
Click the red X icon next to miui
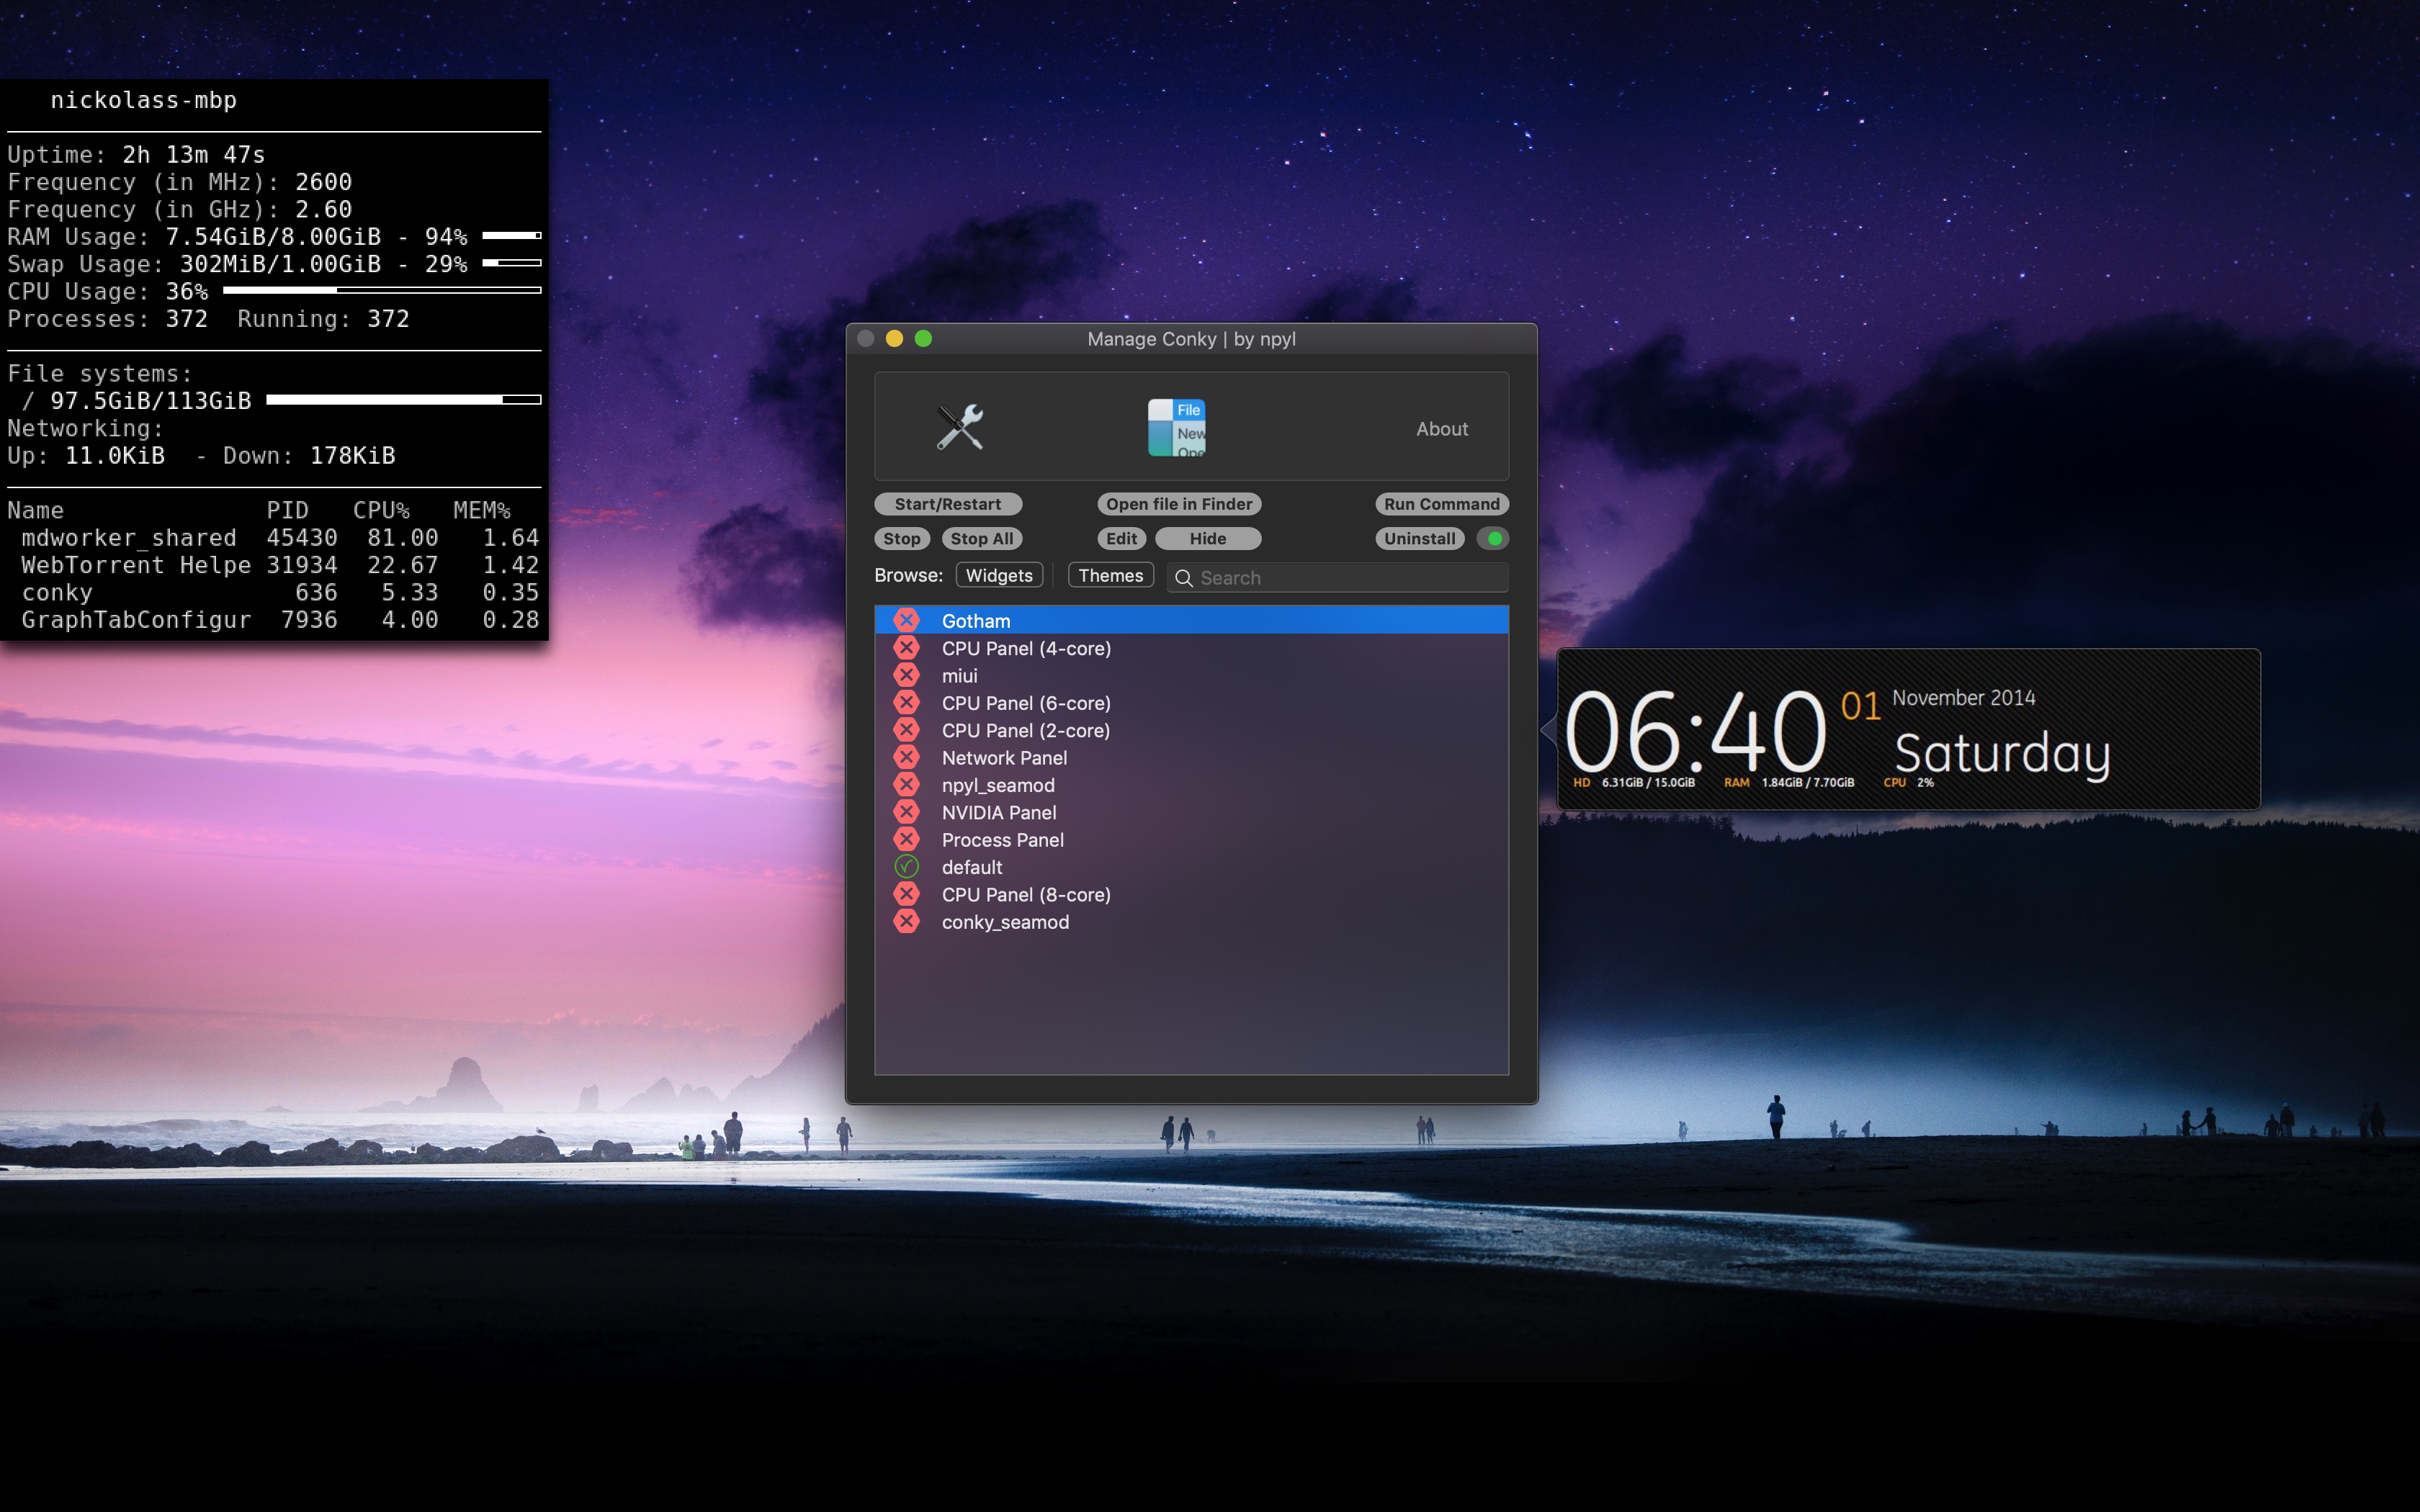tap(906, 675)
